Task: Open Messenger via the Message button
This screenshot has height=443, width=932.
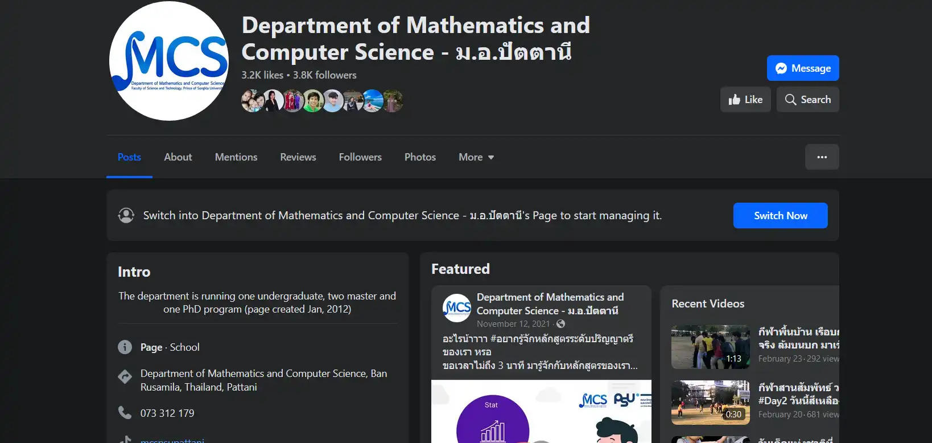Action: 803,68
